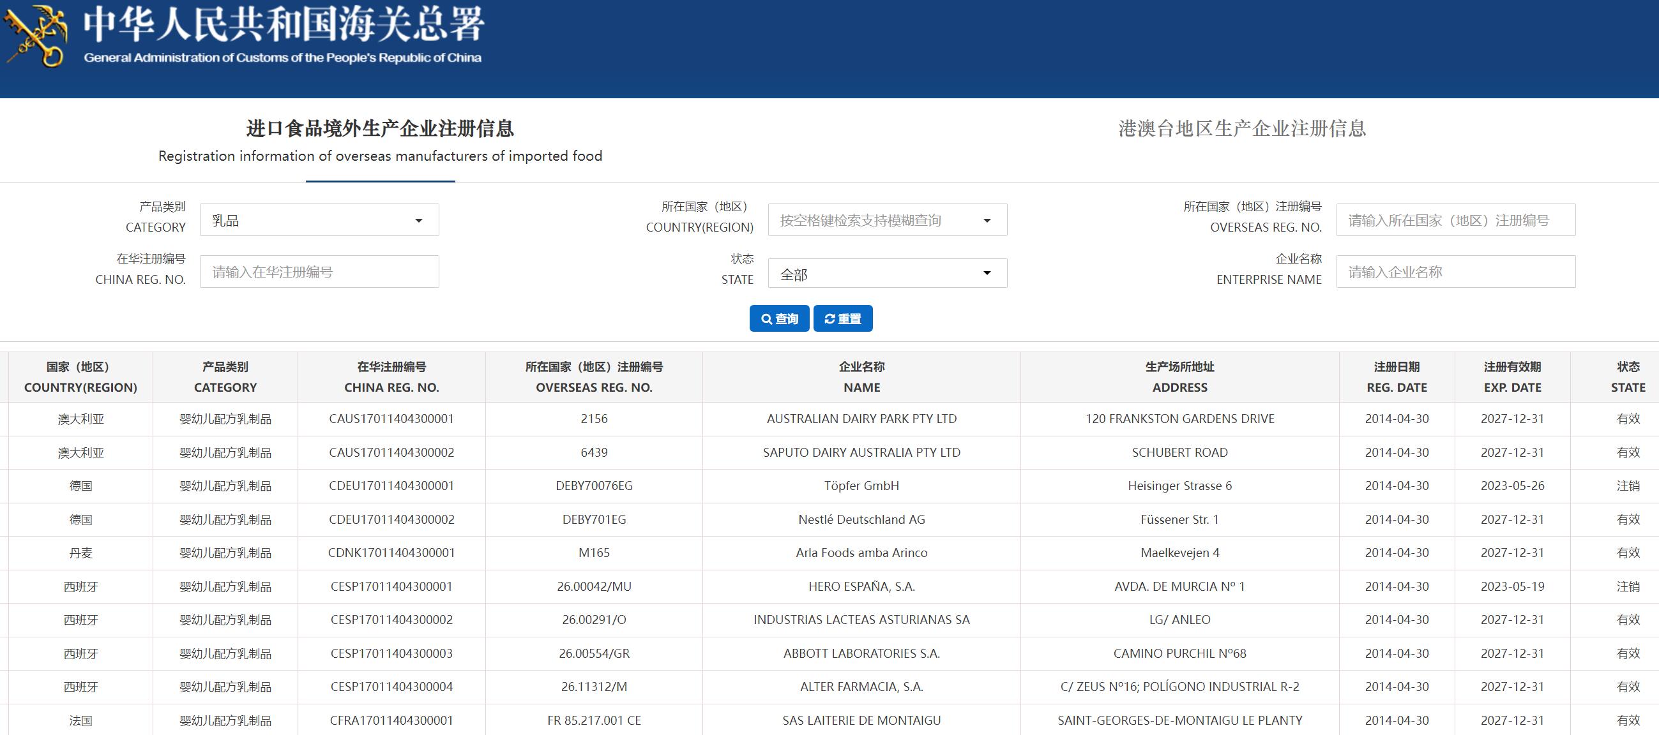
Task: Switch to 港澳台地区生产企业注册信息 tab
Action: point(1241,129)
